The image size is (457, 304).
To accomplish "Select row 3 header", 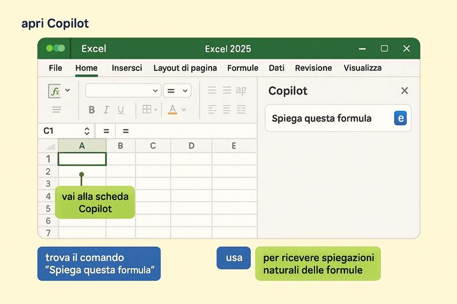I will (49, 183).
